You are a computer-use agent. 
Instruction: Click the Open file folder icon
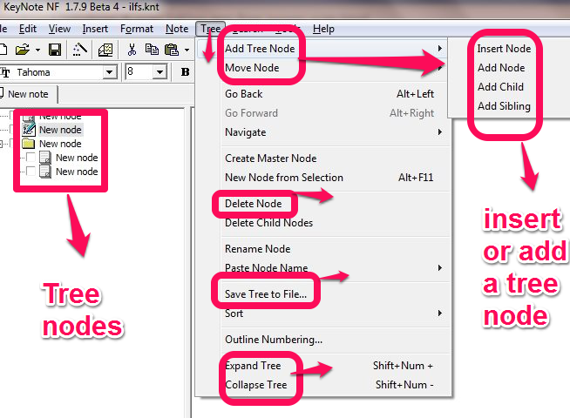23,50
